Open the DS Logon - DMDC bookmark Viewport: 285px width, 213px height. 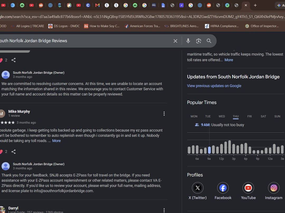click(x=64, y=26)
